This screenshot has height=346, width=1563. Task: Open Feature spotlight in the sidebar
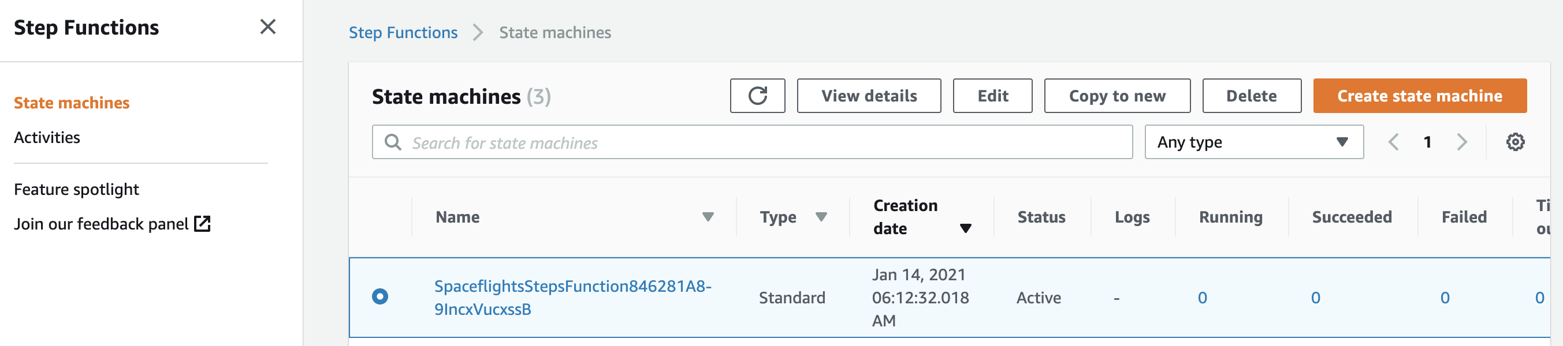(76, 190)
